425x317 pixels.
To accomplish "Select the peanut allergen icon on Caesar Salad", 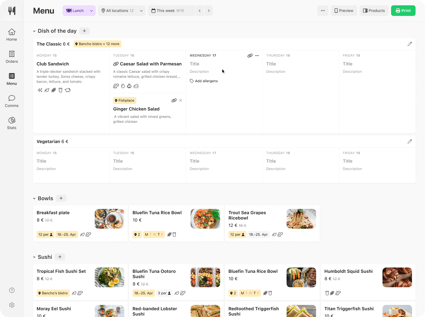I will 116,86.
